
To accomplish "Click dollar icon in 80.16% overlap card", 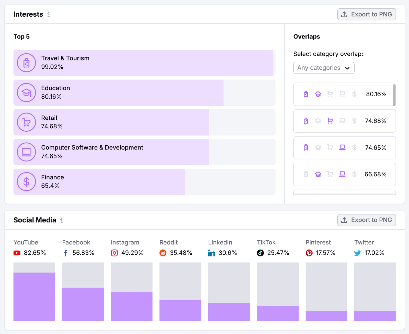I will [x=354, y=94].
